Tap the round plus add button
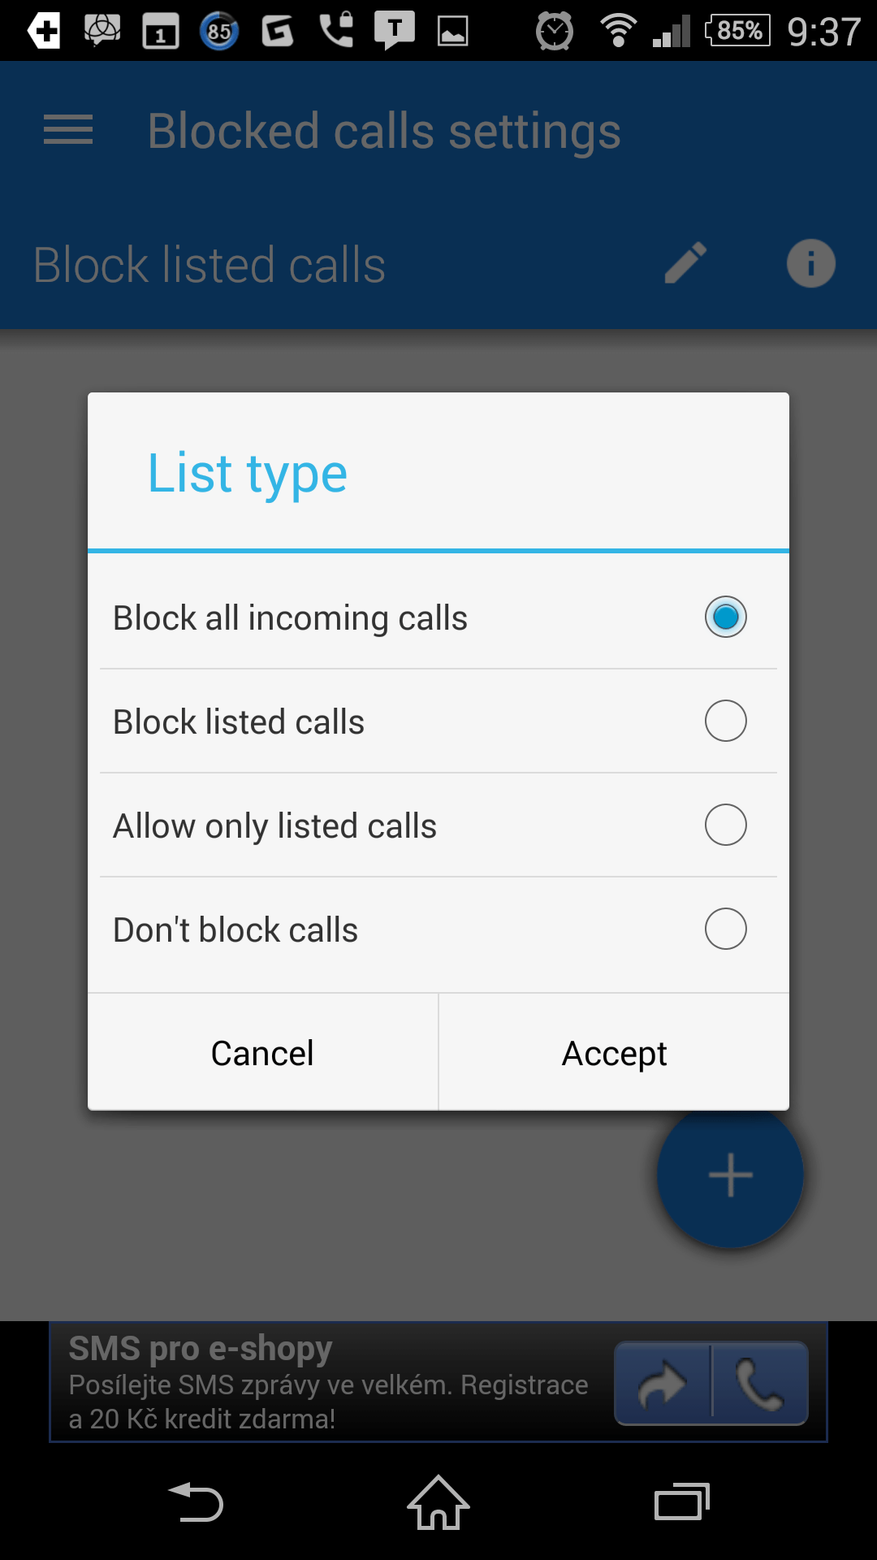 pyautogui.click(x=730, y=1175)
